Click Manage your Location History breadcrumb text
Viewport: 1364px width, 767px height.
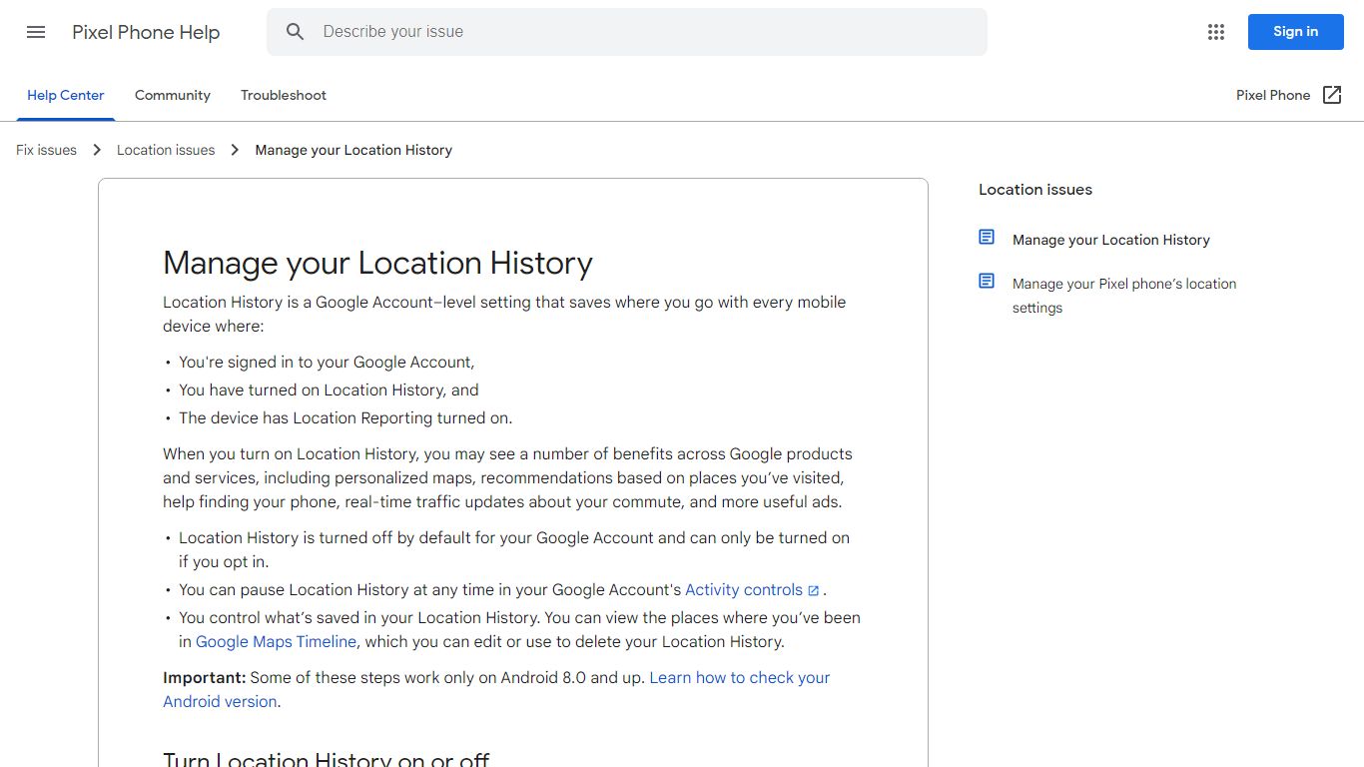tap(353, 150)
